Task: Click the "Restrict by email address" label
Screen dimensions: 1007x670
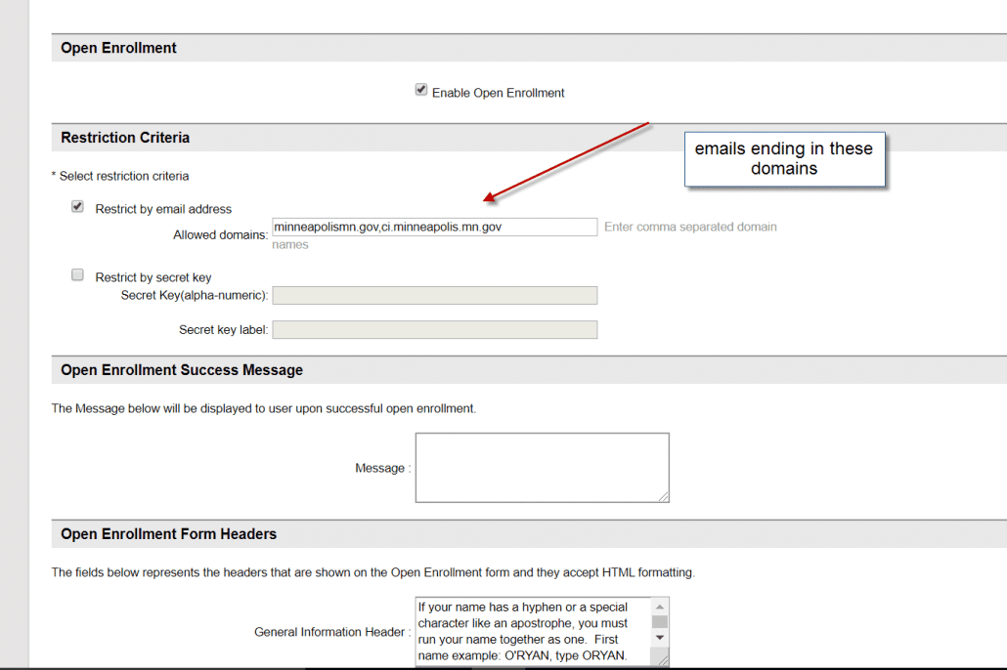Action: tap(163, 209)
